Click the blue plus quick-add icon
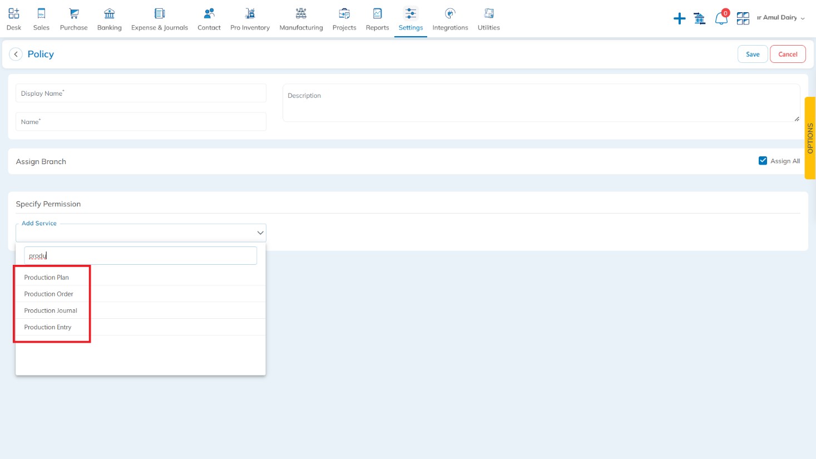 [679, 19]
